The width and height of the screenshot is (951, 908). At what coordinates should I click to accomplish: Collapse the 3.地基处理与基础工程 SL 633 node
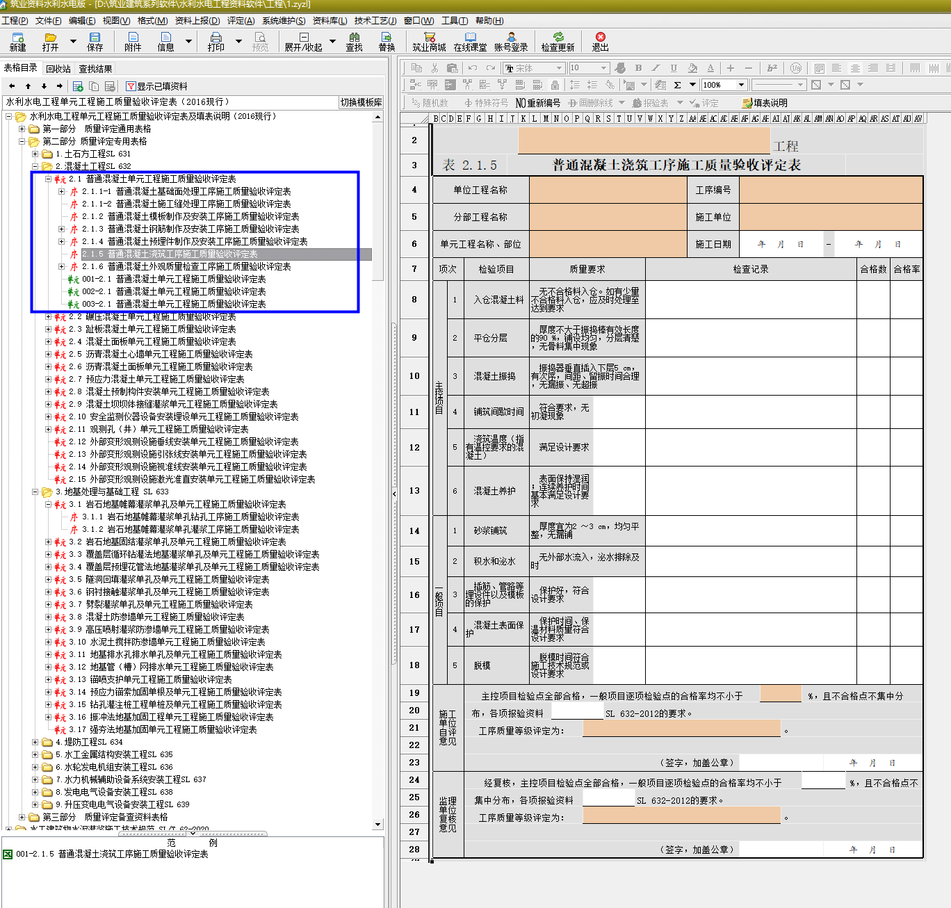[35, 492]
